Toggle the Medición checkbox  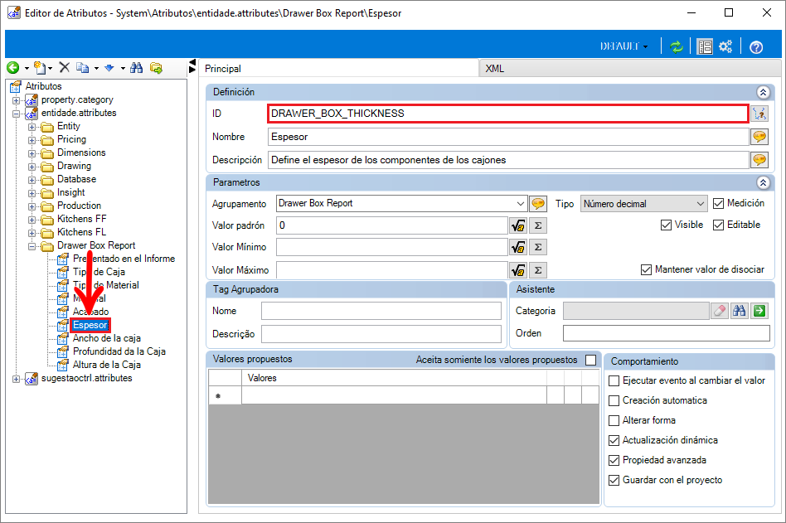pyautogui.click(x=718, y=203)
